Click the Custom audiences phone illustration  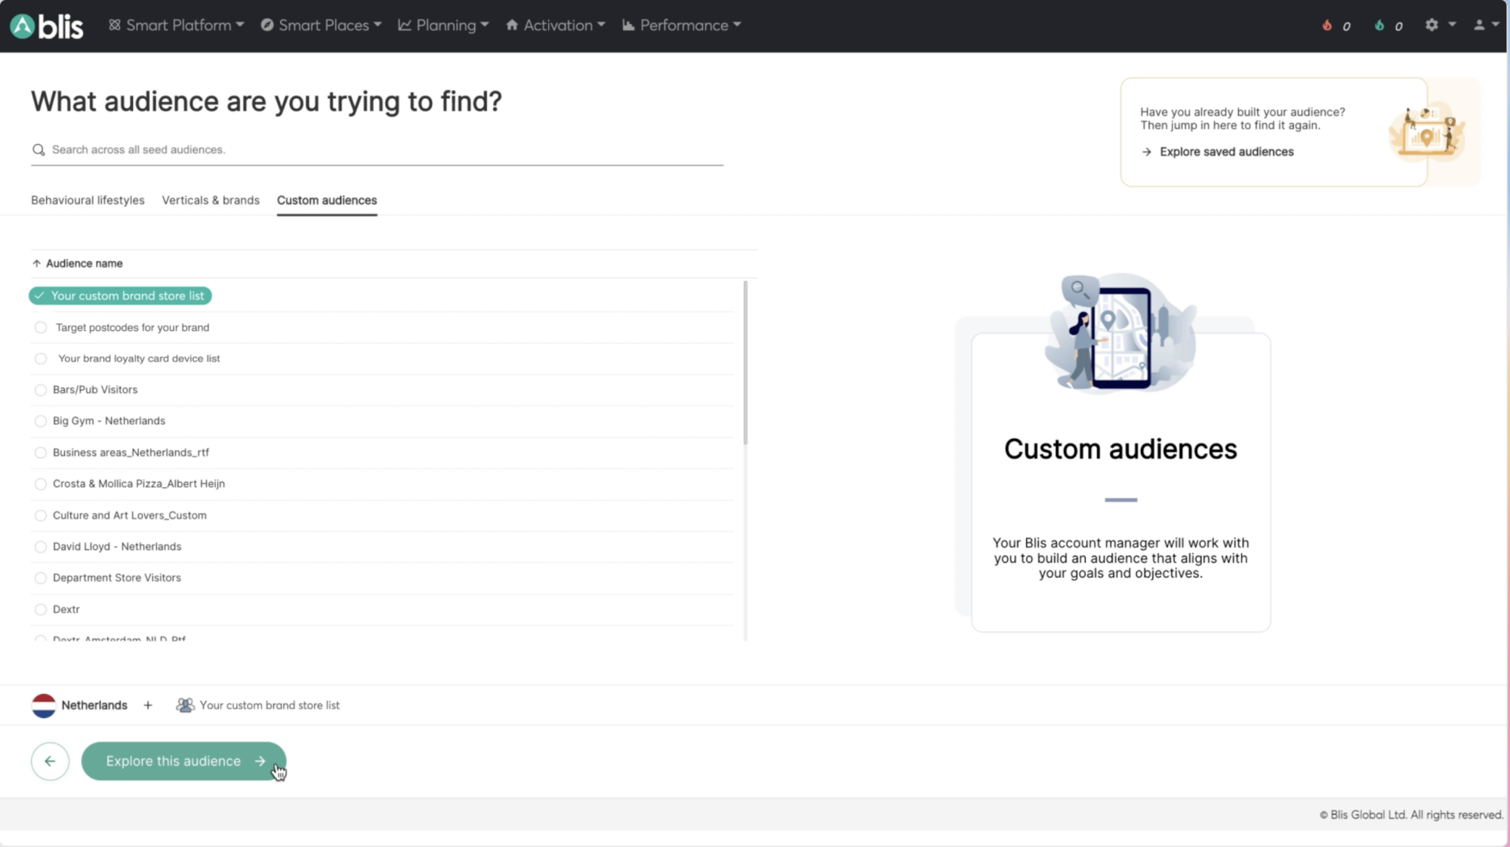pos(1120,333)
